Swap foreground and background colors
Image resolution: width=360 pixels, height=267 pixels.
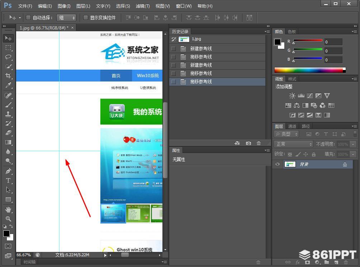11,226
